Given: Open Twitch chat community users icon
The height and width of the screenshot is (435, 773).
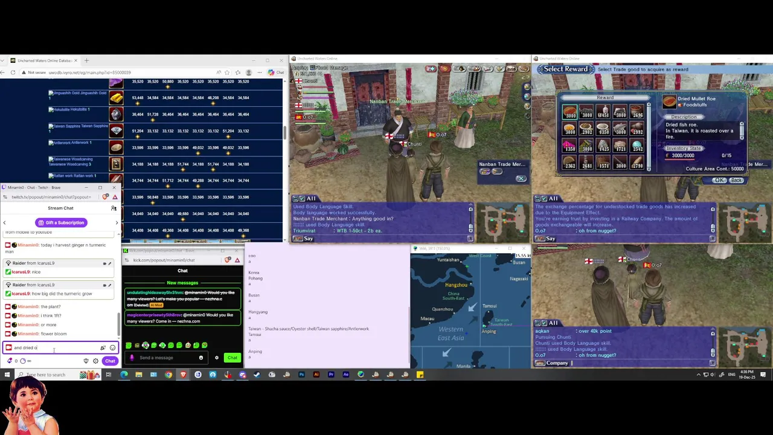Looking at the screenshot, I should (114, 208).
